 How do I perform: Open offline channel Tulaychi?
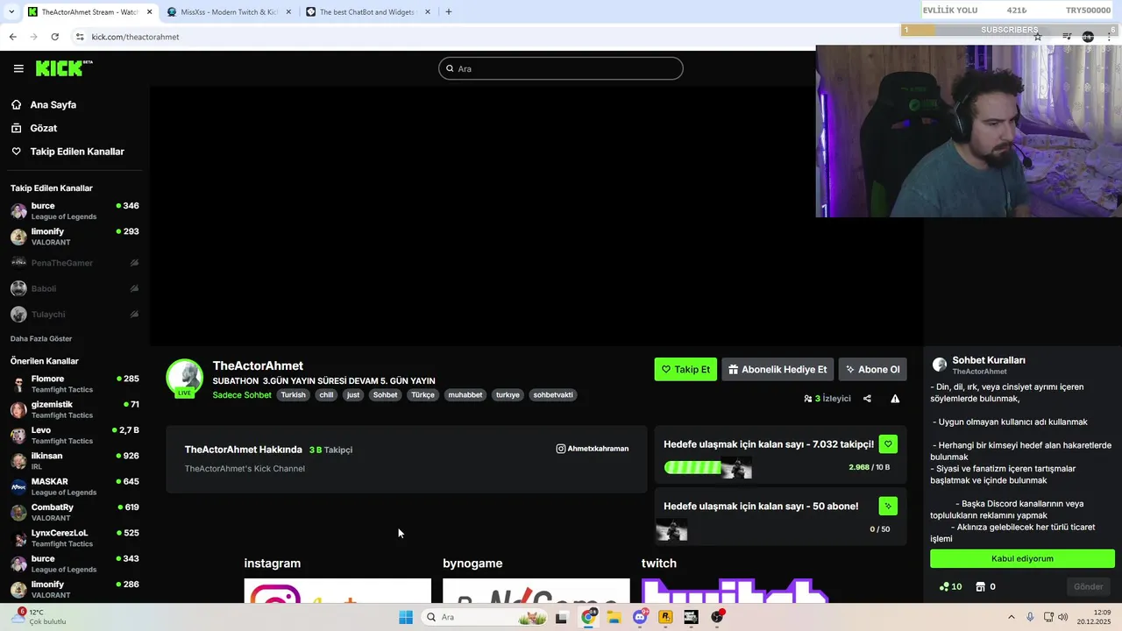click(75, 314)
